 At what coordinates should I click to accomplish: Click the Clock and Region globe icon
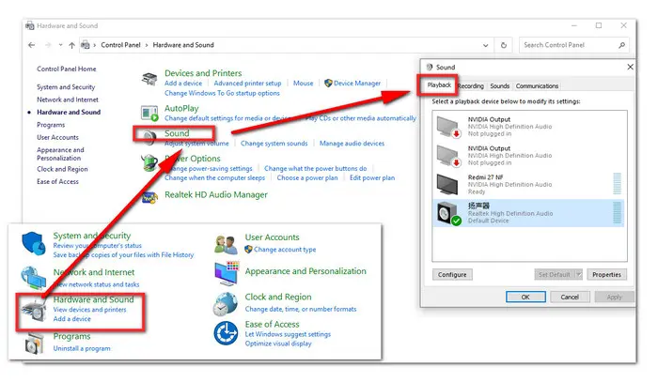226,304
